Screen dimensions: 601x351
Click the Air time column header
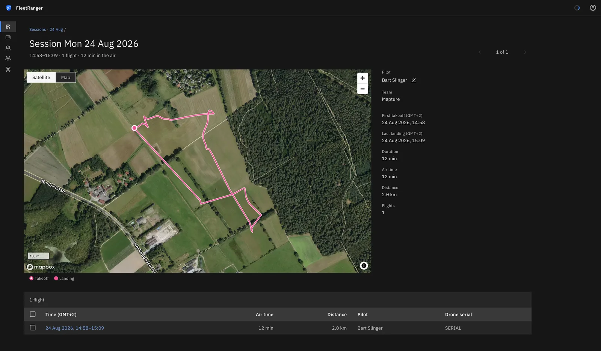[264, 315]
